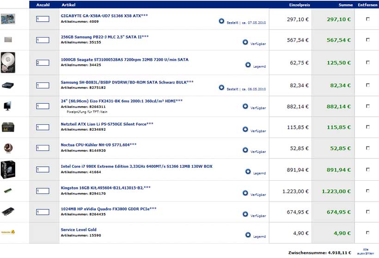Tick remove checkbox for Eizo FX2431-BK monitor
The image size is (379, 258).
click(368, 106)
